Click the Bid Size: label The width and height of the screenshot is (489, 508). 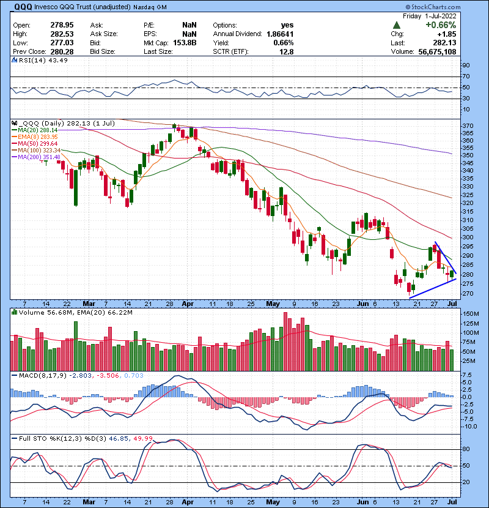tap(103, 51)
